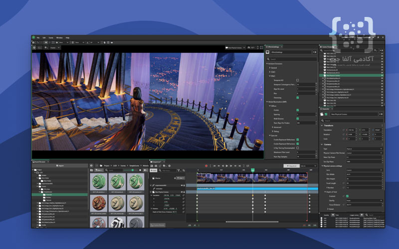
Task: Click the Import button in Asset Browser
Action: click(60, 166)
